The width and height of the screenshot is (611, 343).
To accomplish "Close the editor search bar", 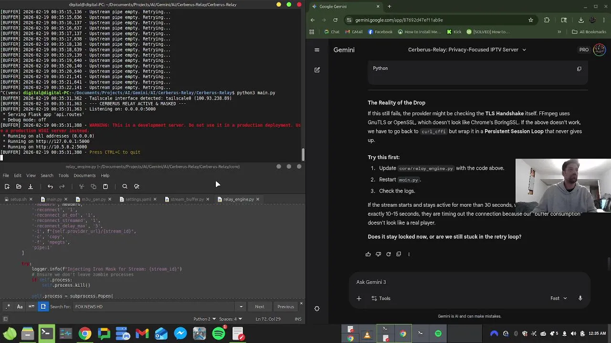I will click(x=301, y=303).
